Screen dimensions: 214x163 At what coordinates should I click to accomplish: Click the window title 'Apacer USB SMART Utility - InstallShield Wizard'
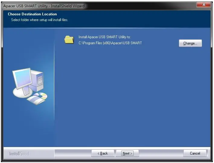click(x=44, y=6)
